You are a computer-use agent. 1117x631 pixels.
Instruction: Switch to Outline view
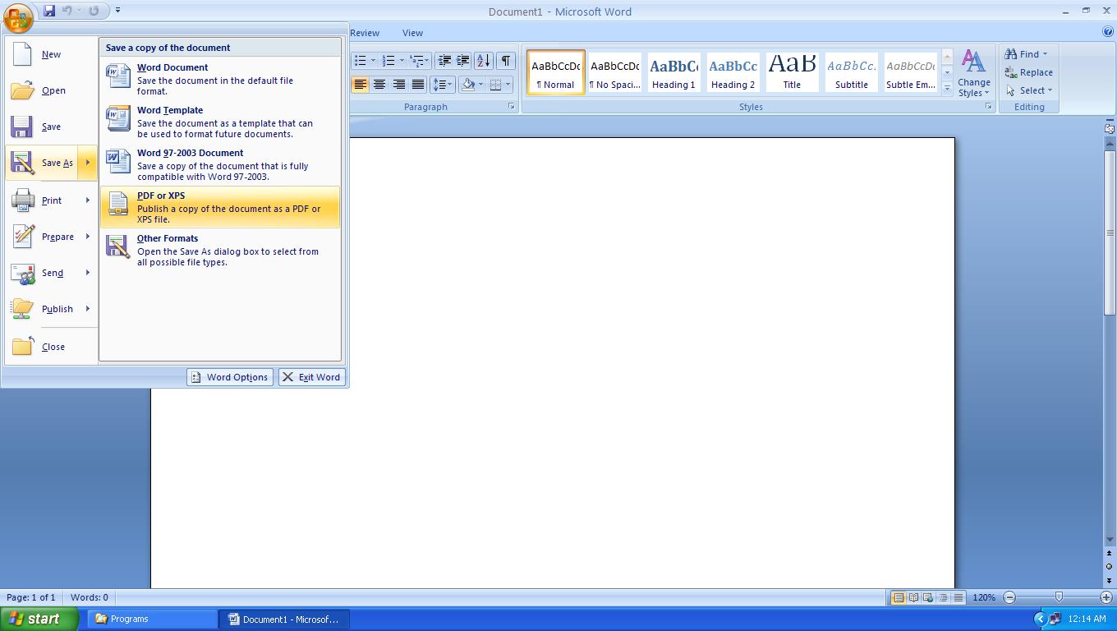943,597
